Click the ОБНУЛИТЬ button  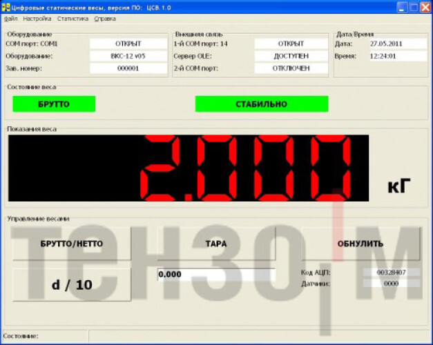tap(360, 244)
